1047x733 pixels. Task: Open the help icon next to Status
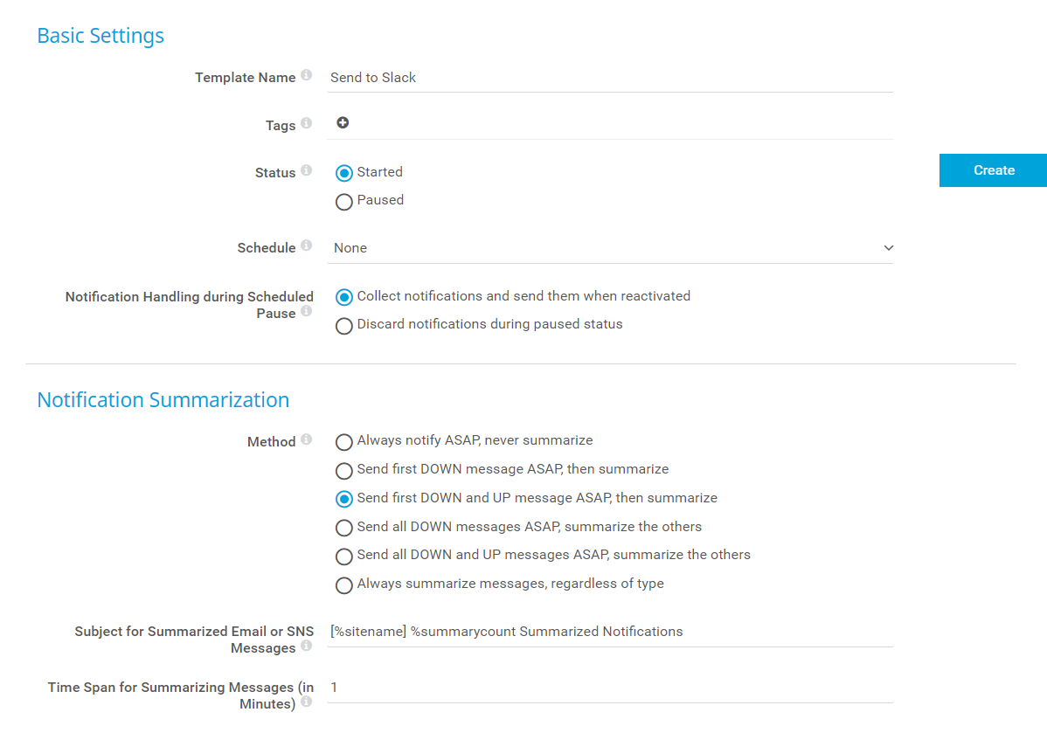click(306, 171)
